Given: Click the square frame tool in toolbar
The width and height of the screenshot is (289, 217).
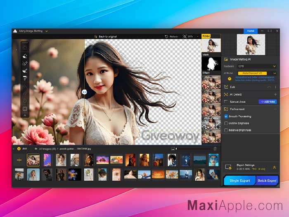Looking at the screenshot, I should pos(25,108).
